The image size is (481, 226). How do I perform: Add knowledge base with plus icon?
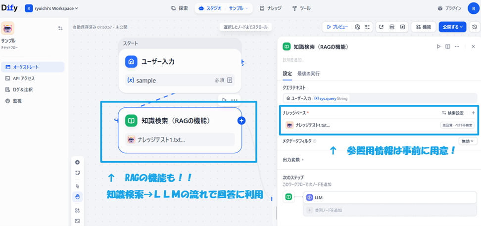474,113
